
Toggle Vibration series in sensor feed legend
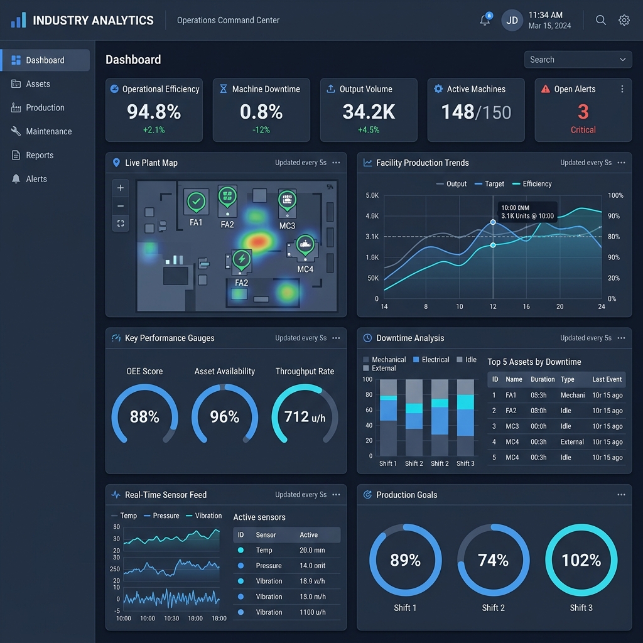204,516
